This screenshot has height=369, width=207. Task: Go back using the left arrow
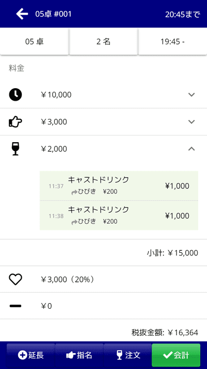click(22, 14)
